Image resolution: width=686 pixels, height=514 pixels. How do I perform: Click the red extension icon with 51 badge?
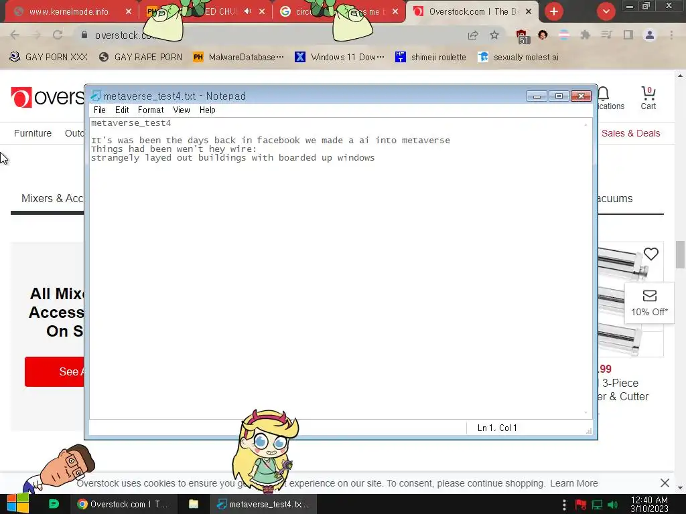point(523,36)
